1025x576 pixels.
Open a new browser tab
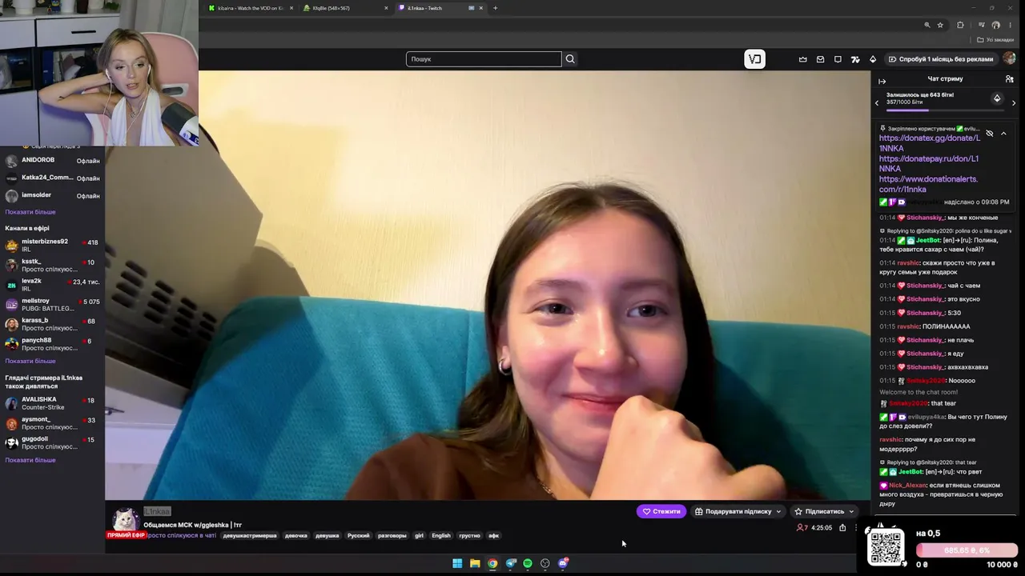point(495,8)
